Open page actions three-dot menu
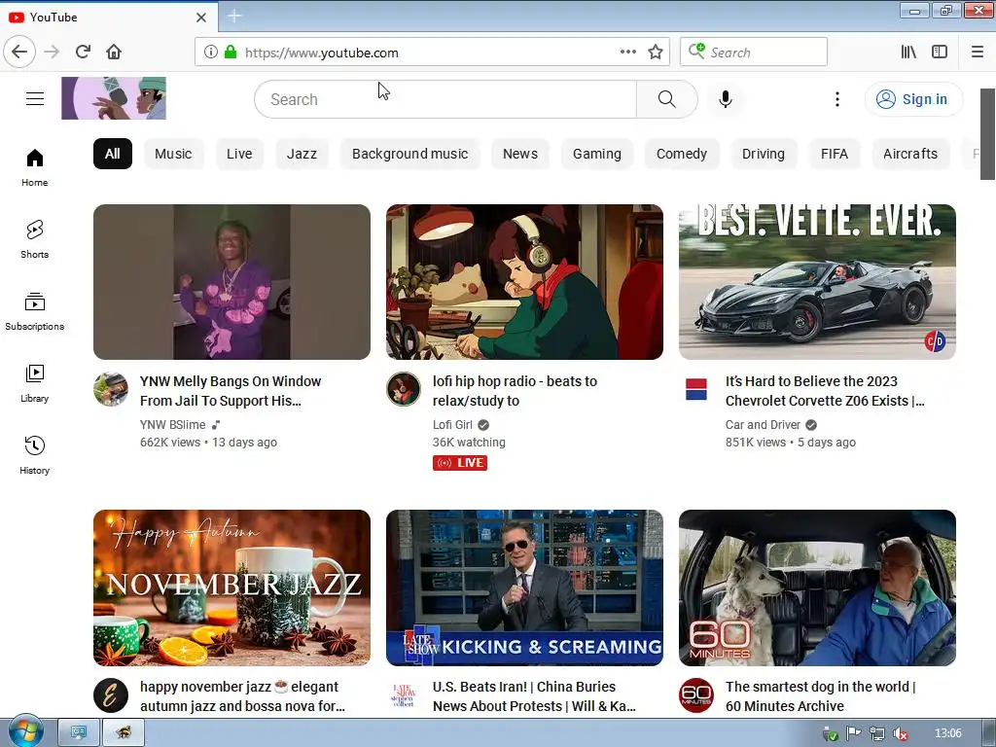The width and height of the screenshot is (996, 747). point(628,53)
